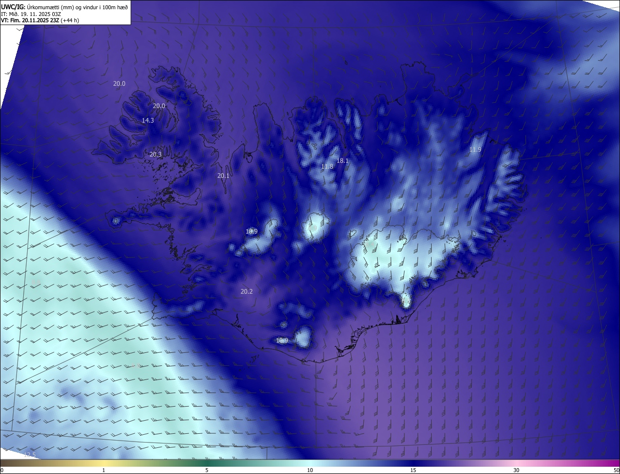Click the 20.2 value on the map
This screenshot has height=474, width=620.
coord(247,291)
